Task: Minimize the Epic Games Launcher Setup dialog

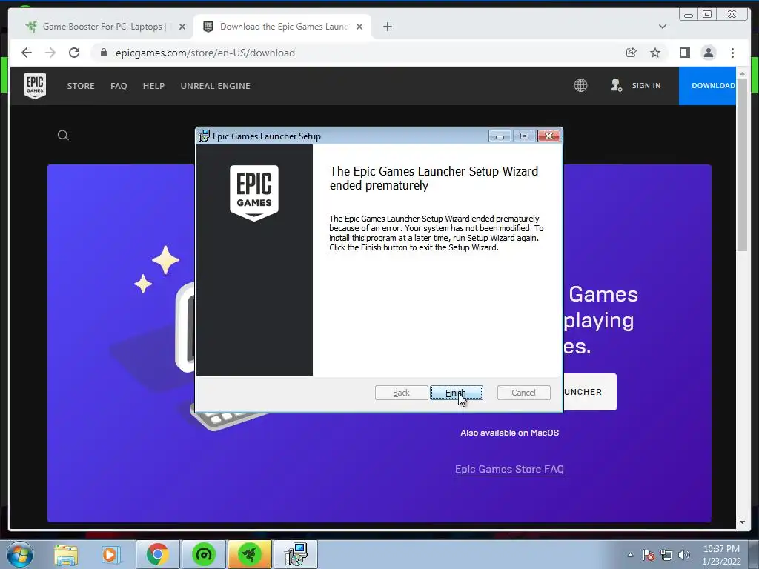Action: (500, 136)
